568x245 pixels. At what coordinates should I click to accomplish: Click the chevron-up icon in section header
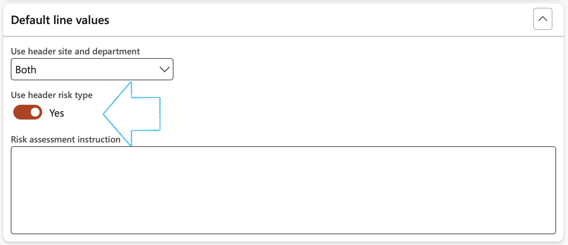(543, 19)
